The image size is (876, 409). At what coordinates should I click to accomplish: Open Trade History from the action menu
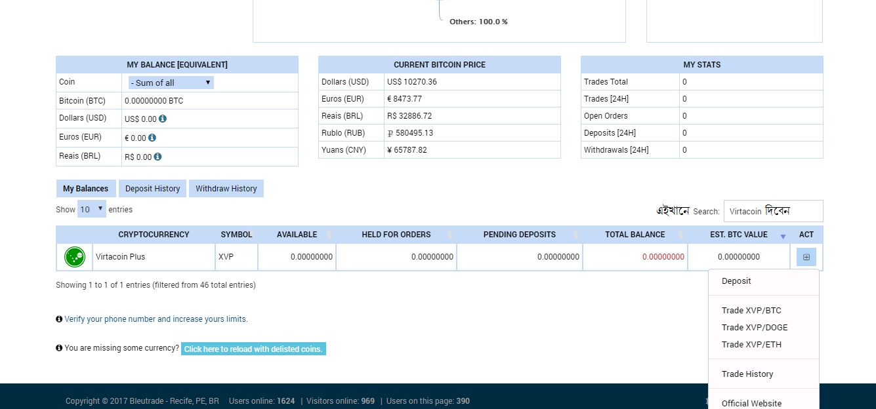[x=747, y=374]
